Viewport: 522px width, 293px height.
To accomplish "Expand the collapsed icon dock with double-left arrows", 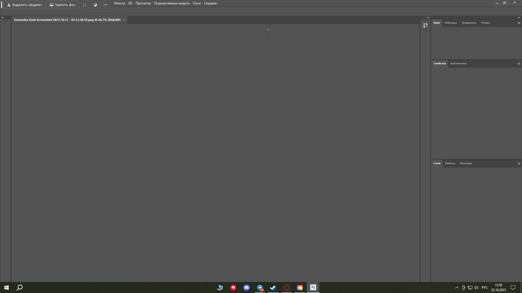I will point(428,18).
